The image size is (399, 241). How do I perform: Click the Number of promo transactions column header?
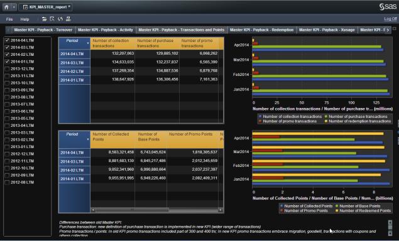(x=199, y=43)
